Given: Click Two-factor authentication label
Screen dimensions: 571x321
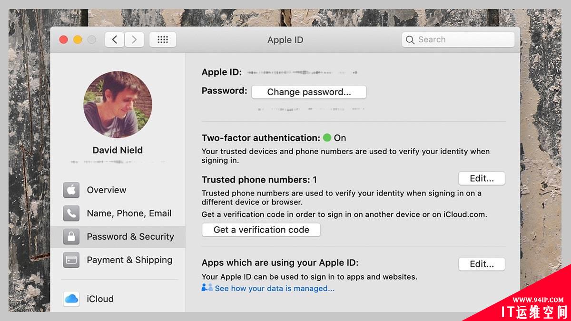Looking at the screenshot, I should pyautogui.click(x=261, y=138).
